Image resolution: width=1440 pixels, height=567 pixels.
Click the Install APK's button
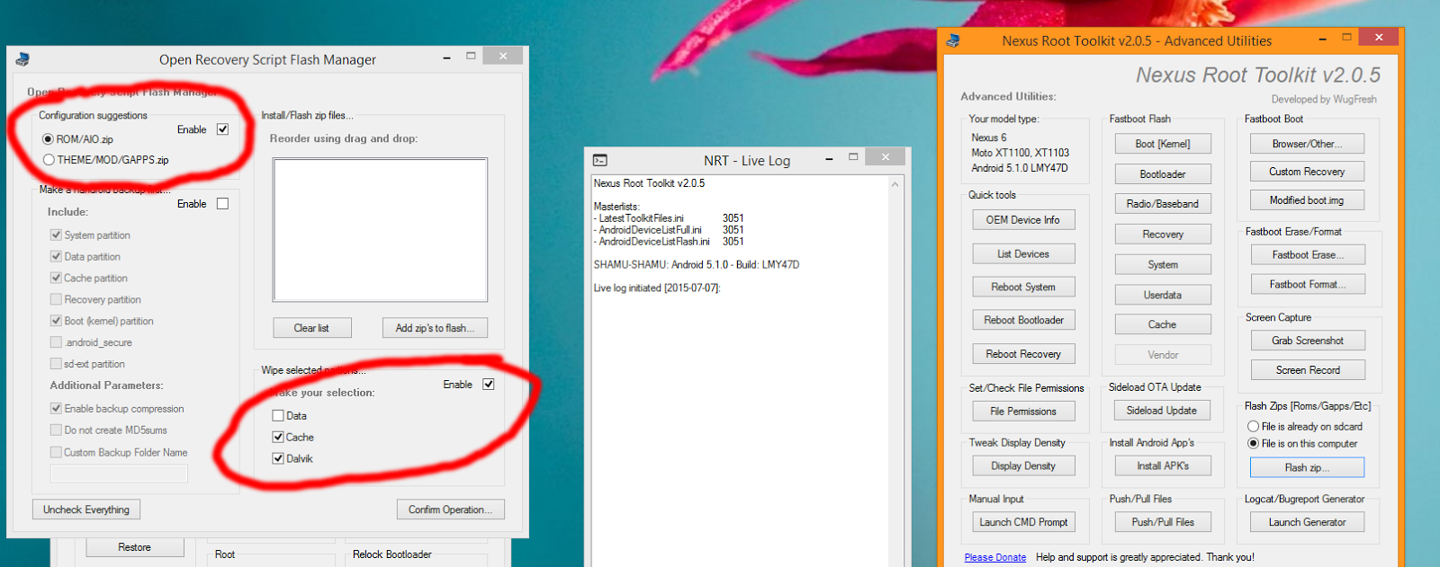[1163, 466]
